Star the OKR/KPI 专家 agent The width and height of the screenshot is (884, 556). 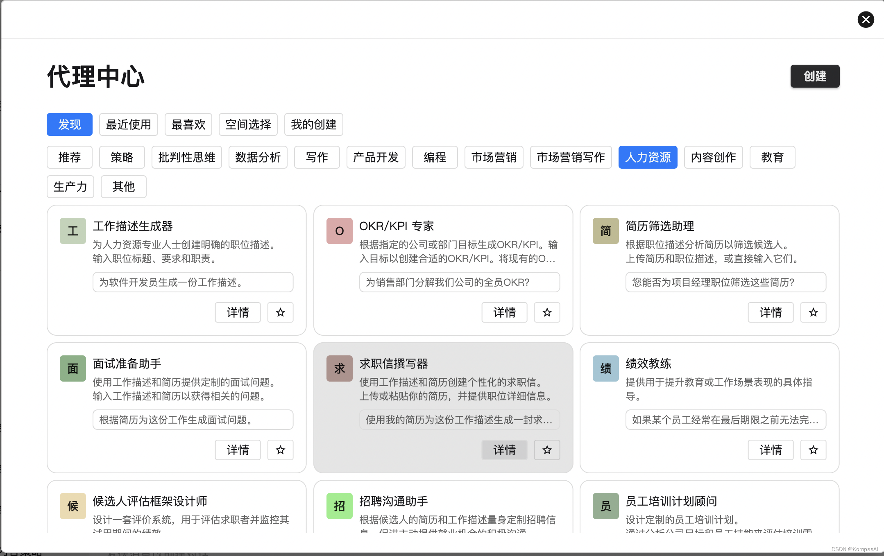pos(547,312)
